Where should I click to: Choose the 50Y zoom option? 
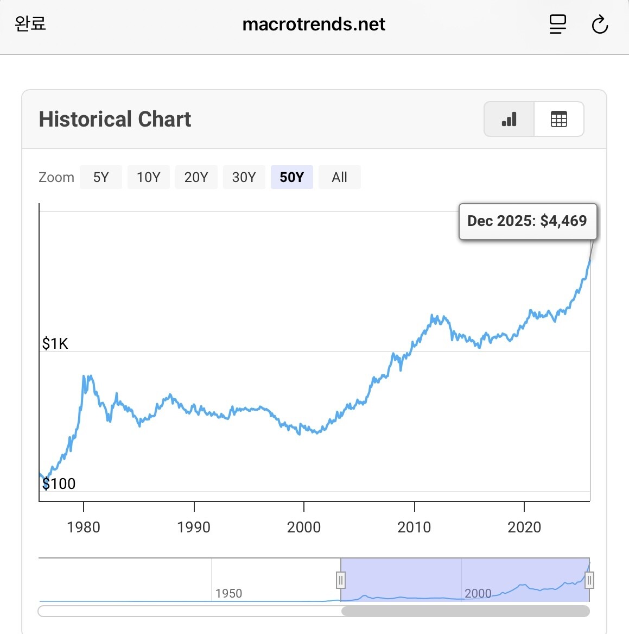click(x=291, y=177)
